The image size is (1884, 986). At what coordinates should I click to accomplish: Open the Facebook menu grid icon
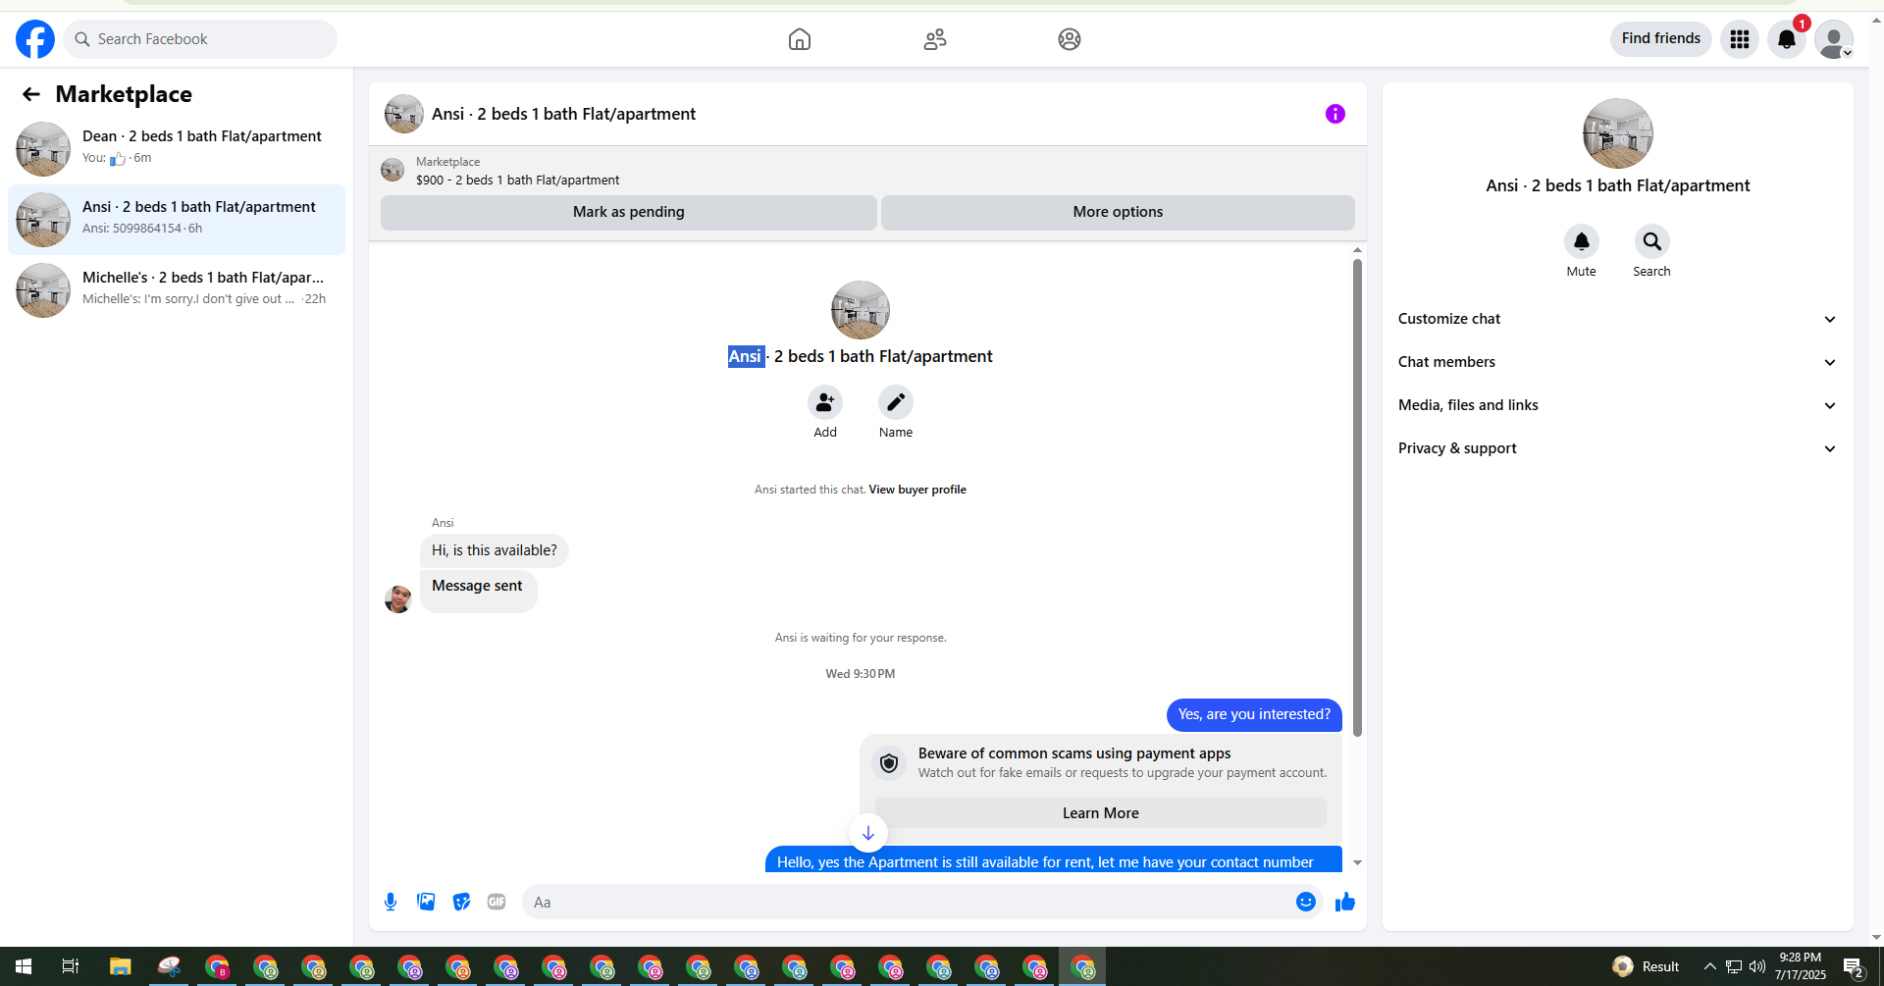(1740, 39)
